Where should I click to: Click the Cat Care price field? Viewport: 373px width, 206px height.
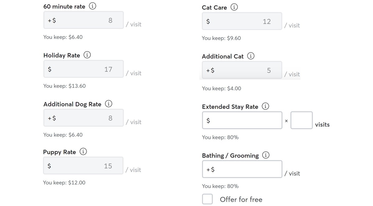coord(242,21)
